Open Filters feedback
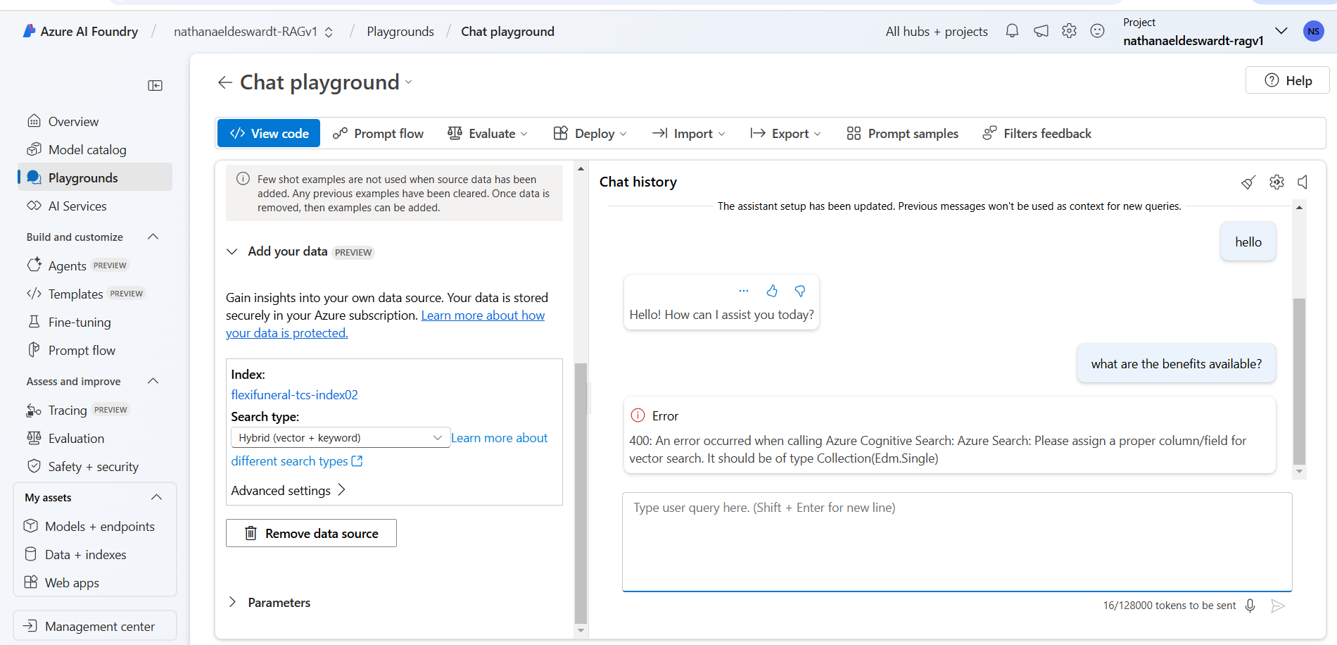 click(1037, 133)
